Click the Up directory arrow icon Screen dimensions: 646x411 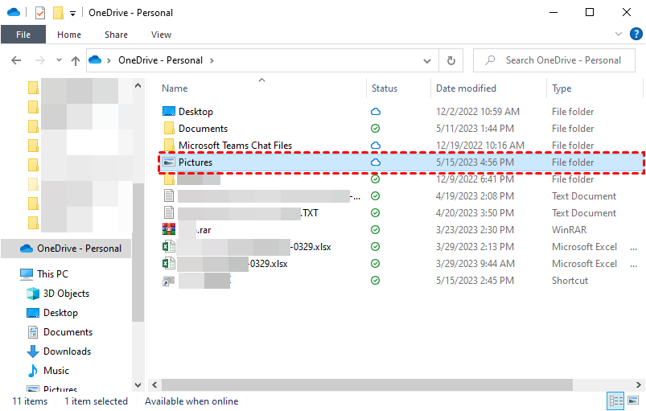coord(76,60)
